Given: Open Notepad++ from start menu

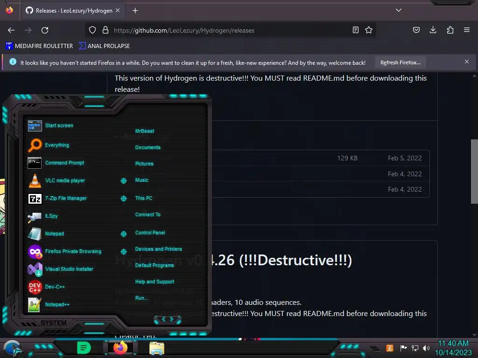Looking at the screenshot, I should point(49,304).
